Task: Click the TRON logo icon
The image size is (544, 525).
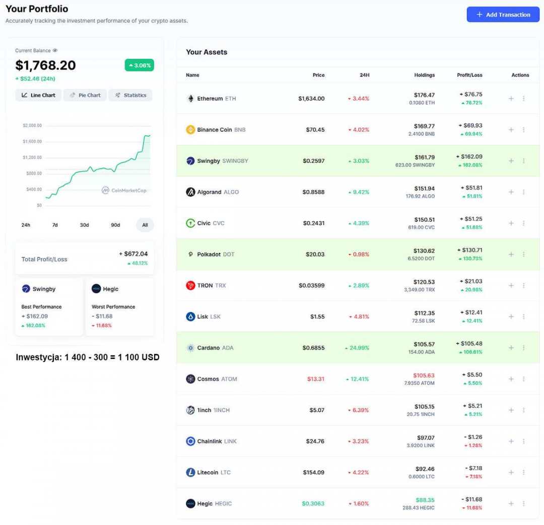Action: pyautogui.click(x=190, y=286)
